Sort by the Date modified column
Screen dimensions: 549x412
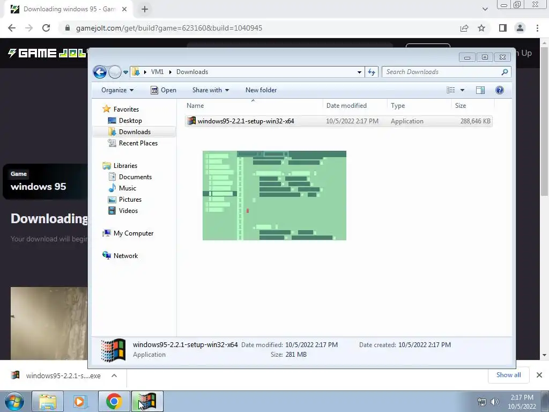pos(355,106)
